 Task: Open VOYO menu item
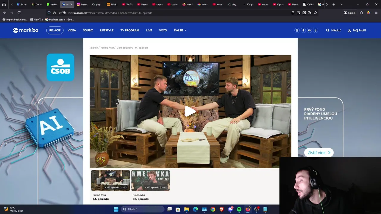(x=163, y=30)
